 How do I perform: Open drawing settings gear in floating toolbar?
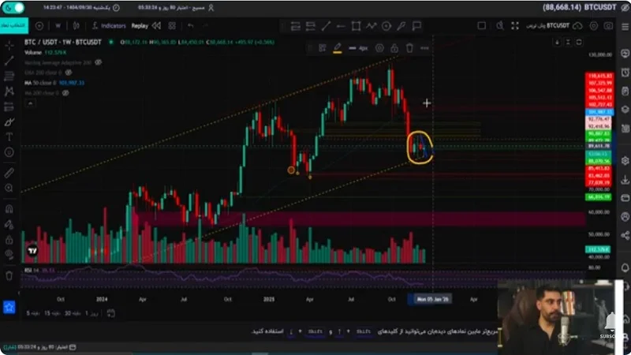(x=379, y=48)
